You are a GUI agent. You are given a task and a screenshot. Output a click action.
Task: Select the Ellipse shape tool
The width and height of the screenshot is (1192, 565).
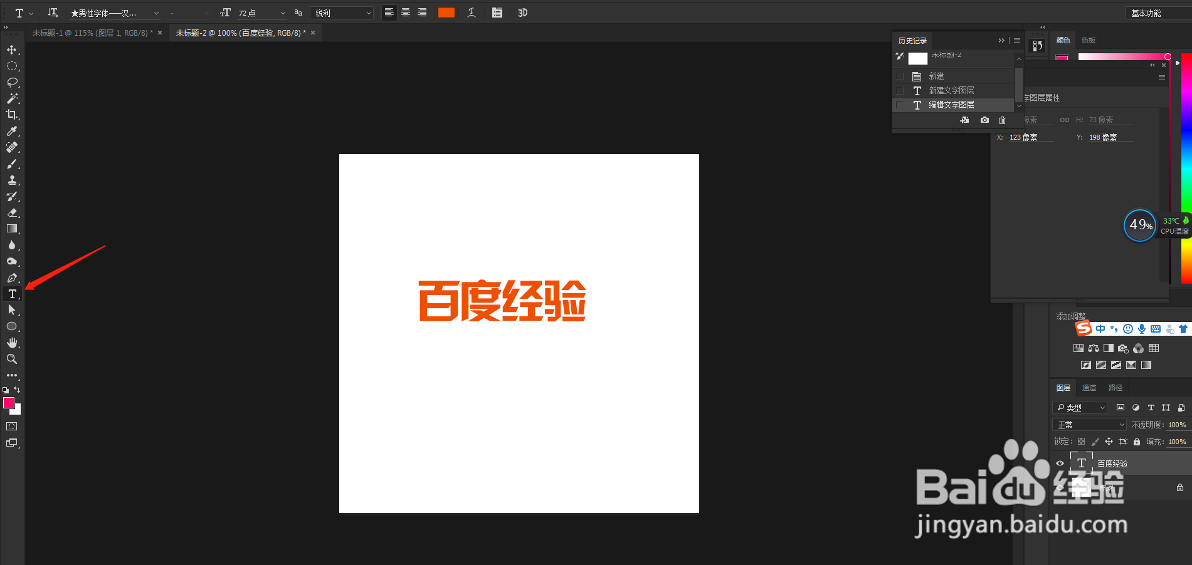(x=12, y=326)
